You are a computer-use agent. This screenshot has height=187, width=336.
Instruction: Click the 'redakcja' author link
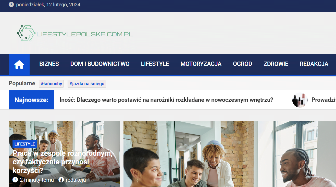pos(76,180)
